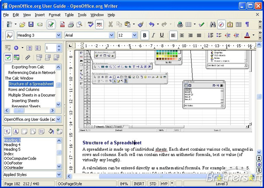
Task: Click Navigator page number field
Action: [51, 48]
